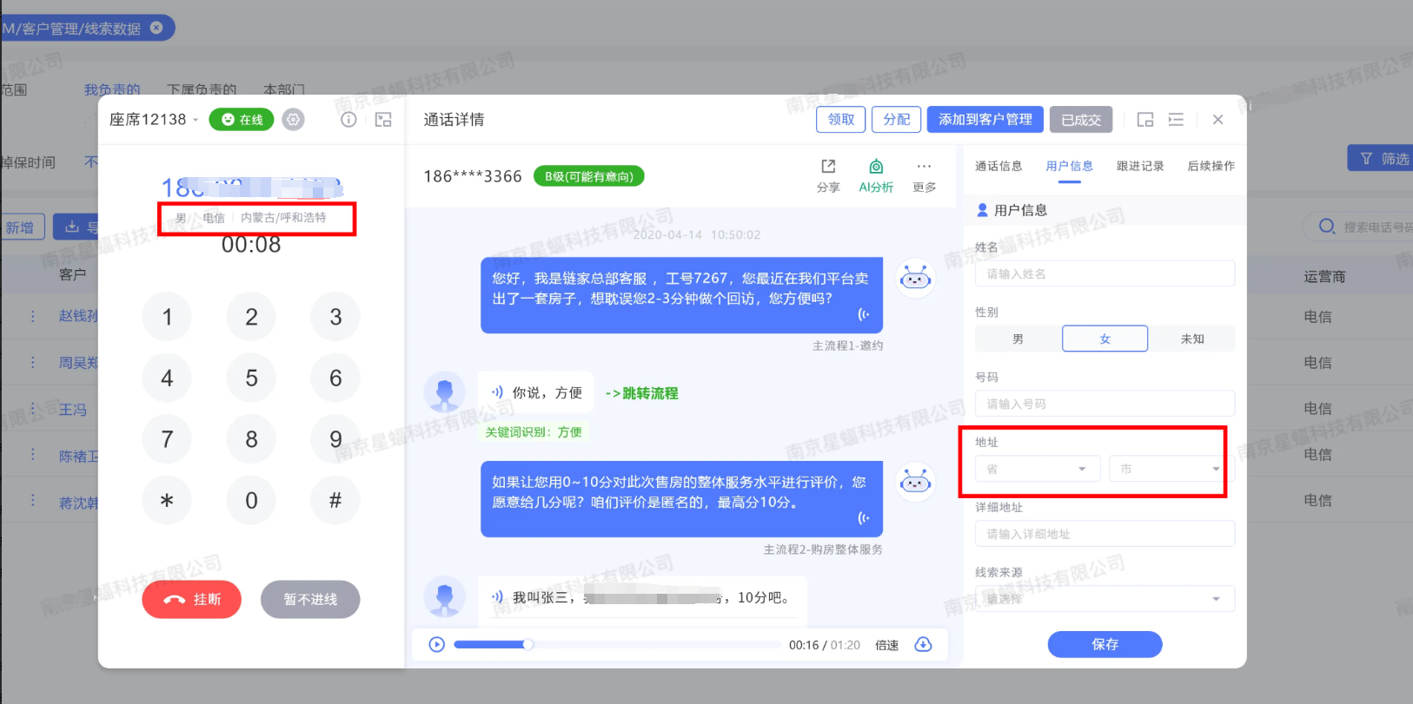Download the call recording
Image resolution: width=1413 pixels, height=704 pixels.
(x=924, y=644)
